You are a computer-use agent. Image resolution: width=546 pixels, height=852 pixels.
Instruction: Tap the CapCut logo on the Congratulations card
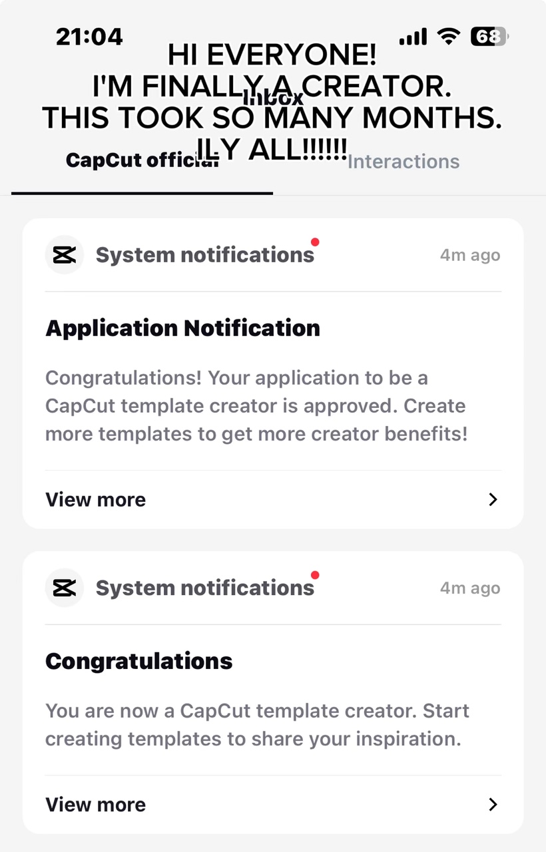pos(64,588)
